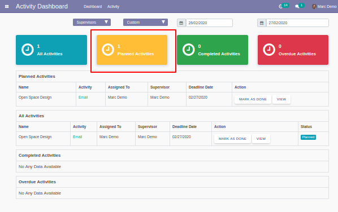The width and height of the screenshot is (338, 212).
Task: Click Mark As Done in Planned Activities table
Action: click(x=253, y=99)
